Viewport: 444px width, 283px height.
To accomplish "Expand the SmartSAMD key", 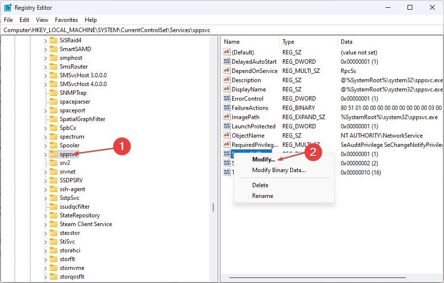I will (45, 50).
